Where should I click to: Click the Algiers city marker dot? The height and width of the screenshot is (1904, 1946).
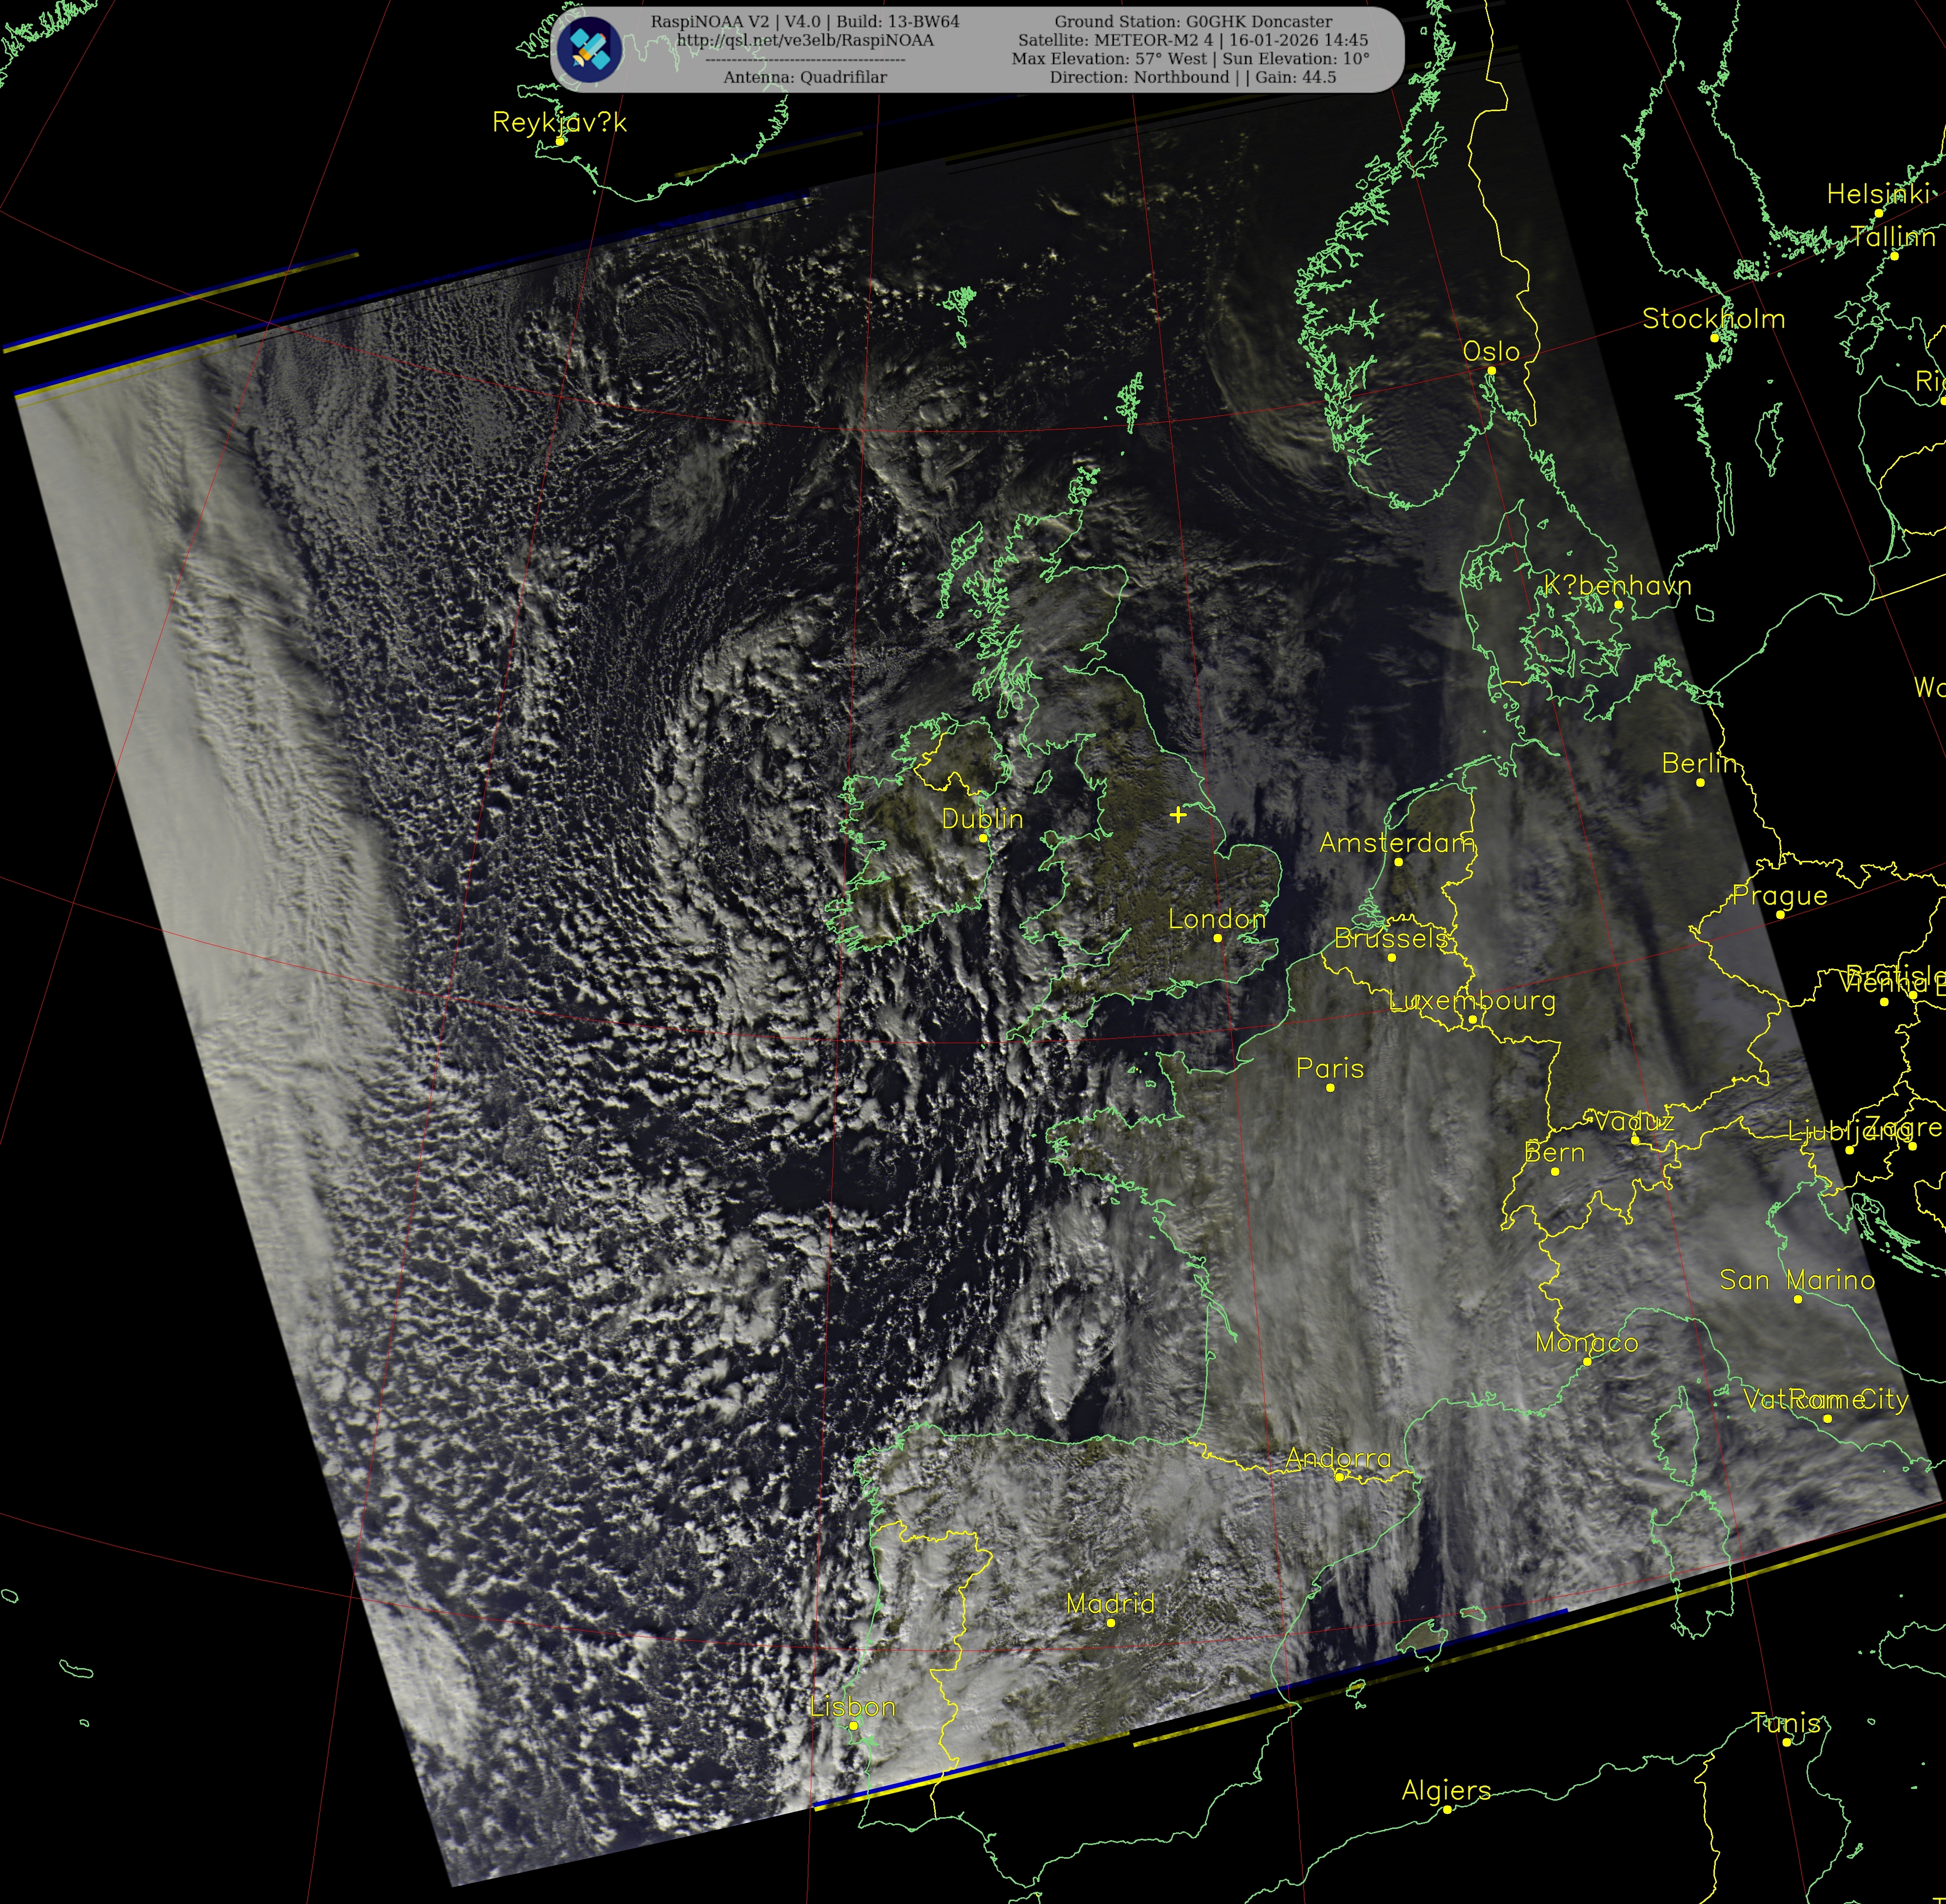[1447, 1809]
